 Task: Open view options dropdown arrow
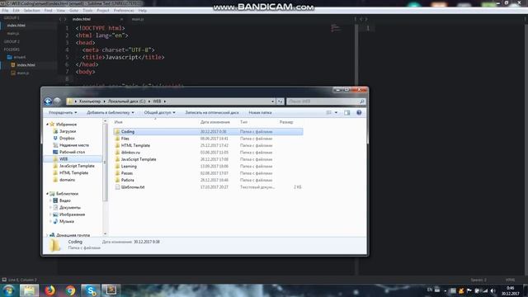pyautogui.click(x=336, y=112)
